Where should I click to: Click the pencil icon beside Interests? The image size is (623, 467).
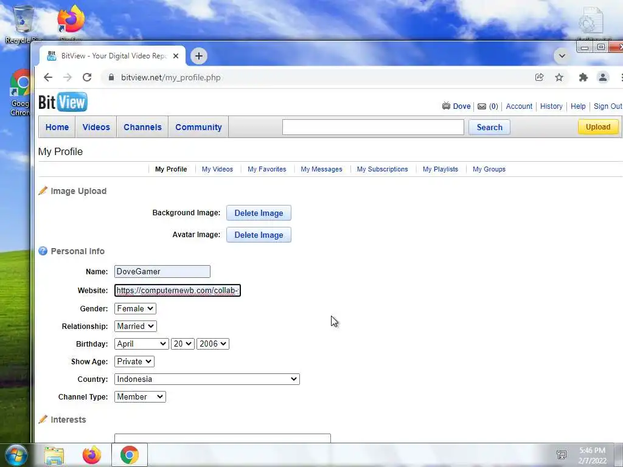[x=43, y=420]
